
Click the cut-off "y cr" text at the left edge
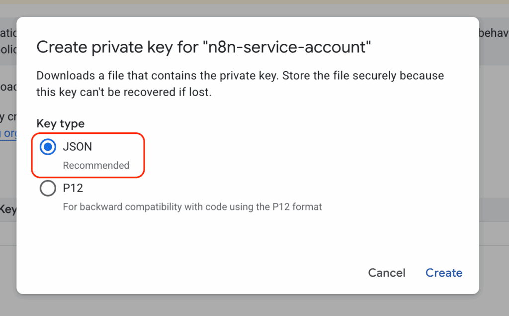coord(8,117)
